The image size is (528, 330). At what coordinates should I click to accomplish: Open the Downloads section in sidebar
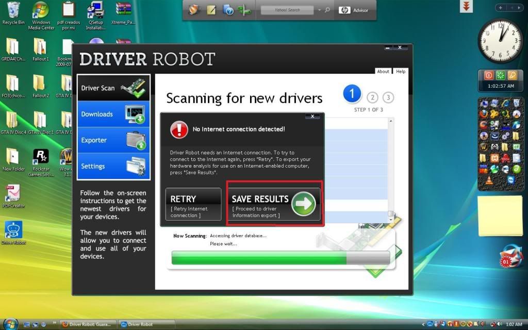click(x=114, y=114)
